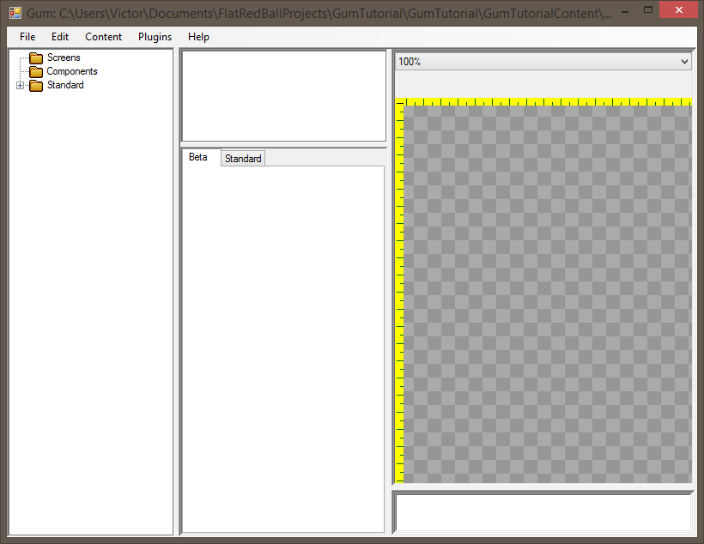704x544 pixels.
Task: Click the Standard folder icon in tree
Action: 36,86
